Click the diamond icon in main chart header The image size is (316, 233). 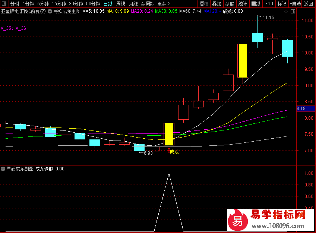[286, 12]
